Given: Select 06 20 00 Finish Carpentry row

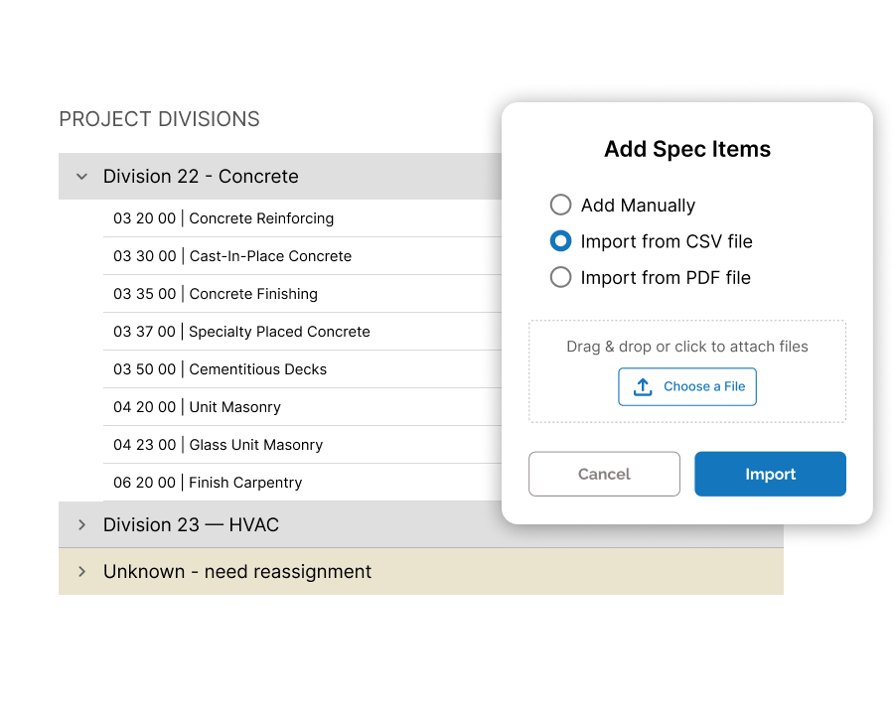Looking at the screenshot, I should point(302,482).
